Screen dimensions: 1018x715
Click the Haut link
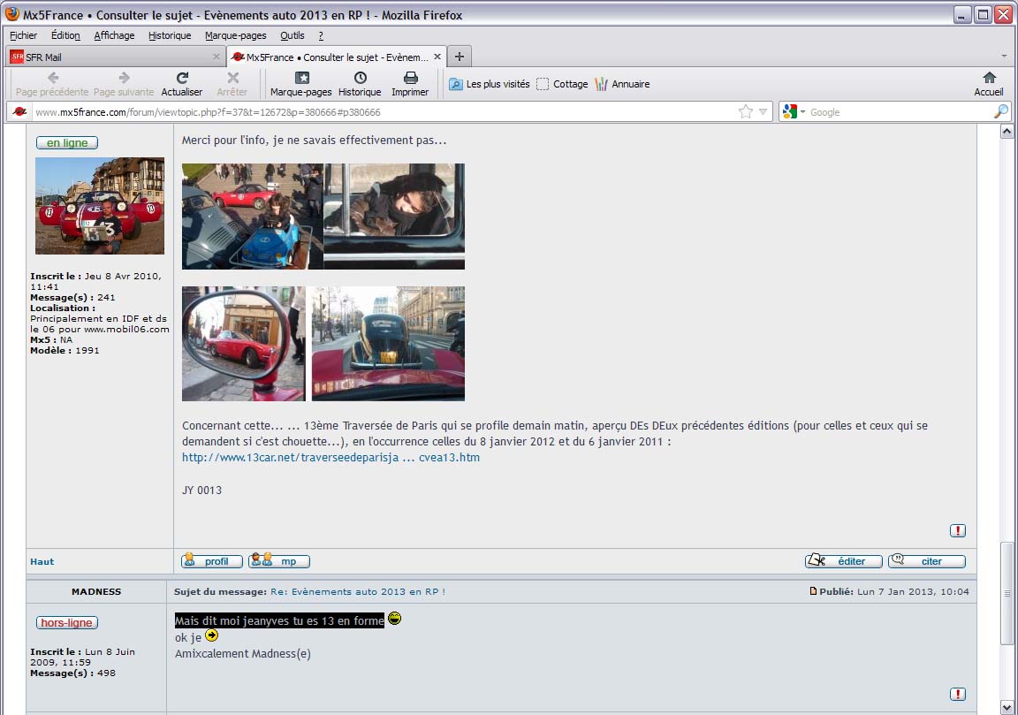coord(42,562)
